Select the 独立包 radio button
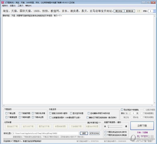Viewport: 157px width, 144px height. (122, 117)
